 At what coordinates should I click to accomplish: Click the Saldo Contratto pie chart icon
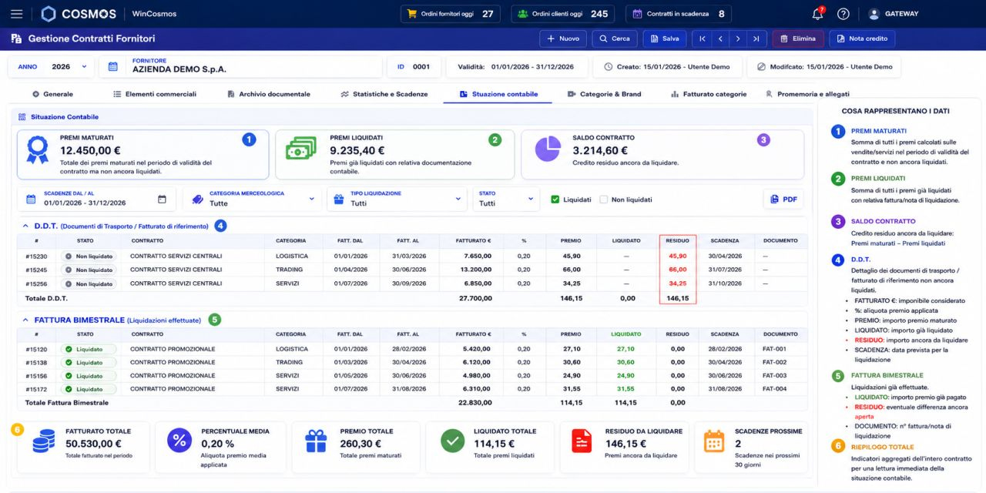point(548,149)
